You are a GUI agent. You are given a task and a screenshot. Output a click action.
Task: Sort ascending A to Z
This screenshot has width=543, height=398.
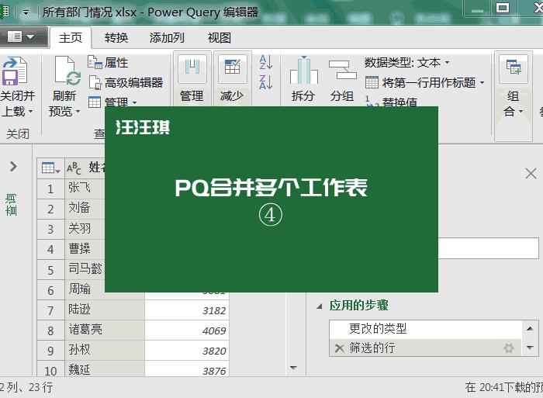pyautogui.click(x=266, y=62)
